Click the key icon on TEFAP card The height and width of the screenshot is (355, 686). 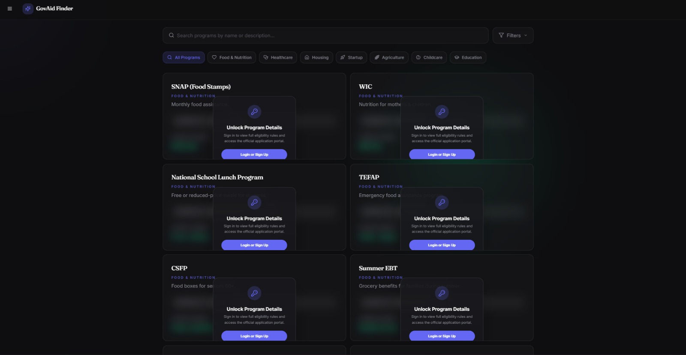click(x=442, y=203)
